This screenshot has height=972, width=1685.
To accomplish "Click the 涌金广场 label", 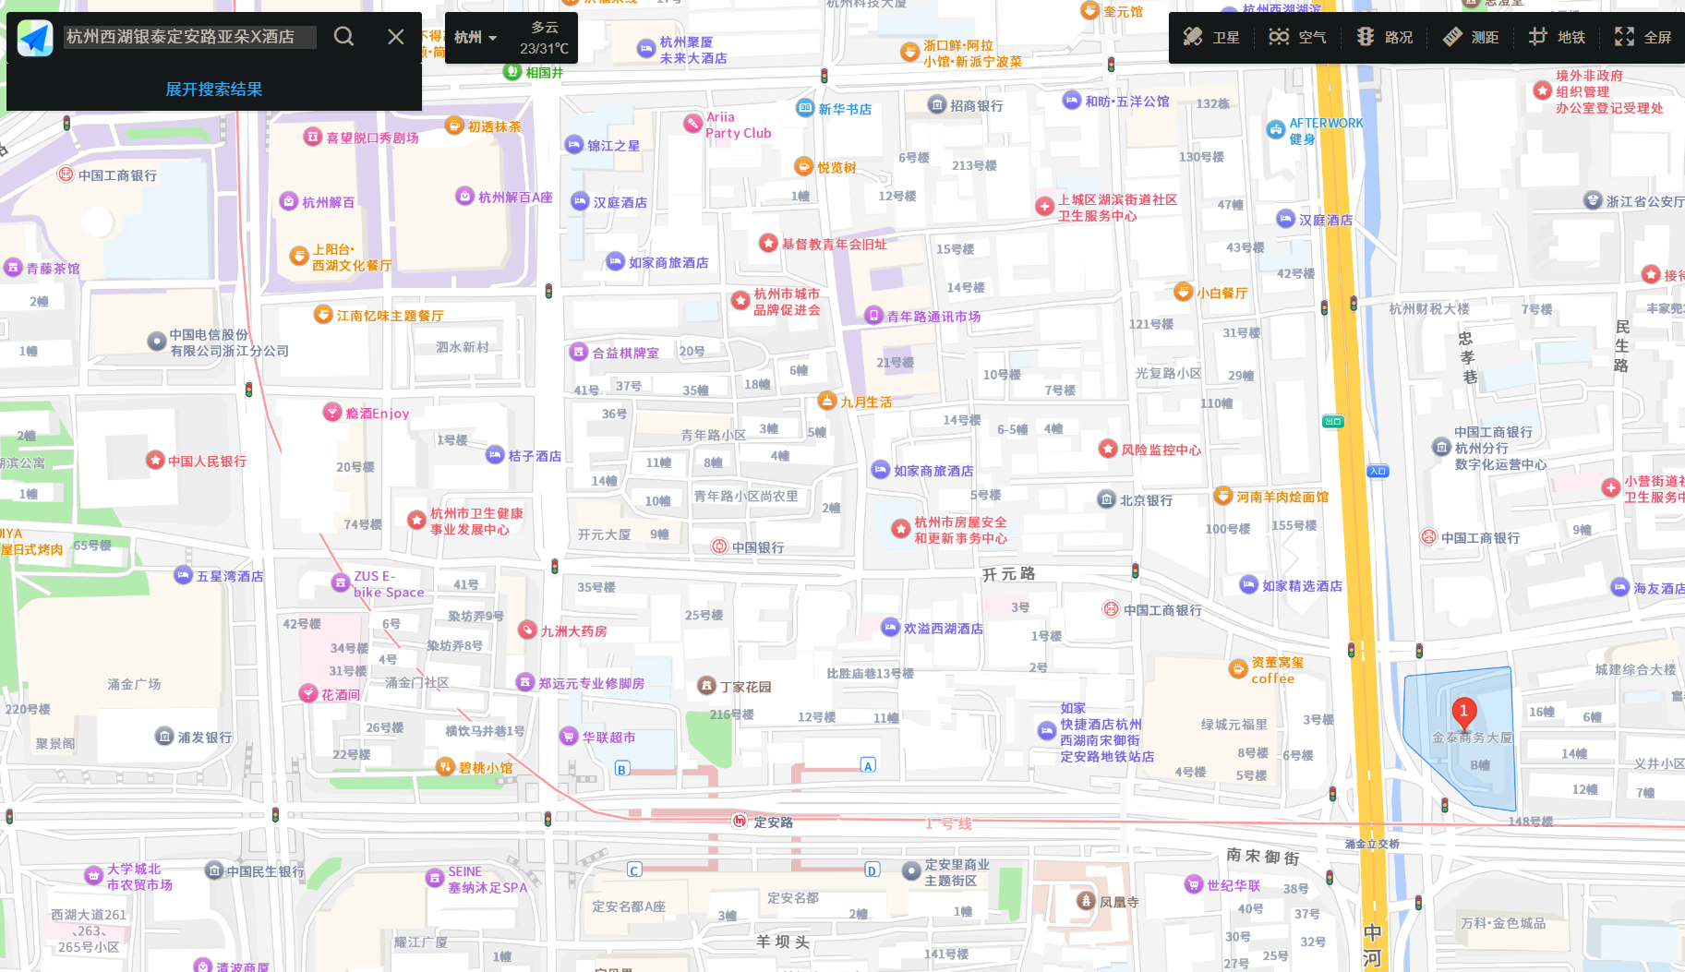I will pyautogui.click(x=134, y=684).
